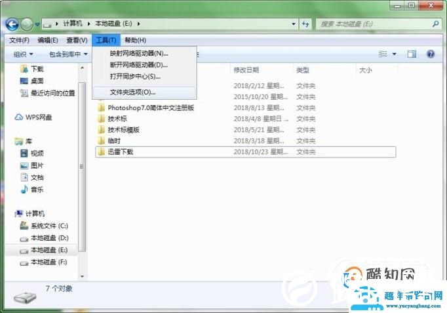
Task: Click navigation pane scroll up arrow
Action: click(x=82, y=68)
